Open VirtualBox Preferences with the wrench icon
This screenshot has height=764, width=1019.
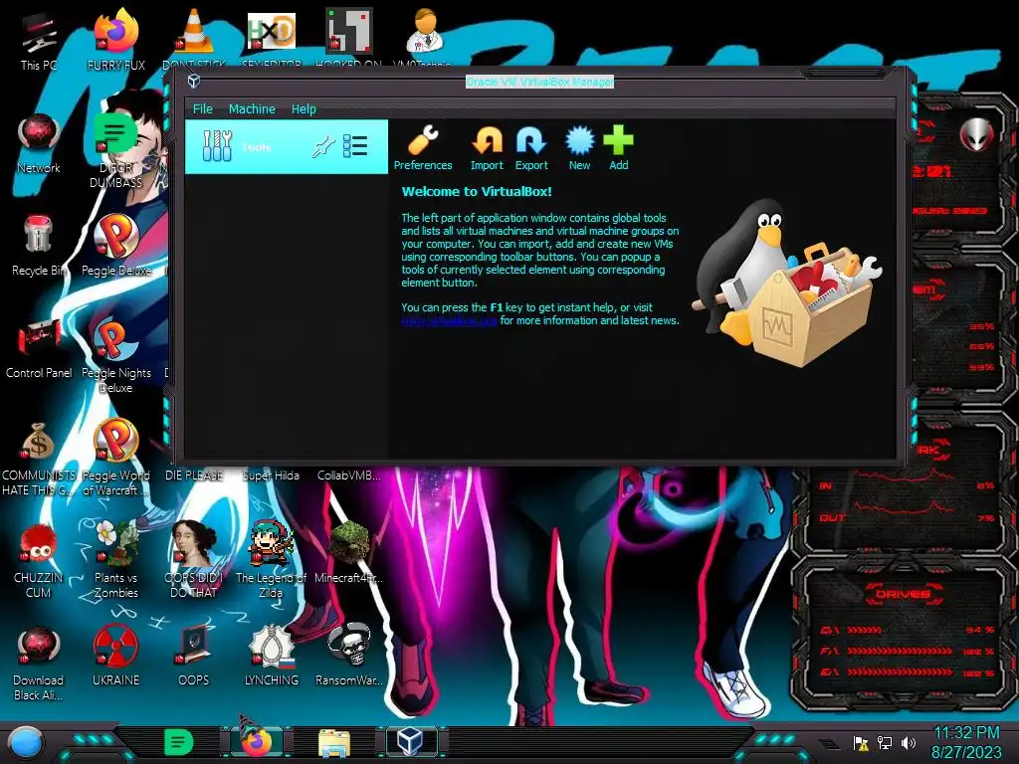[423, 140]
